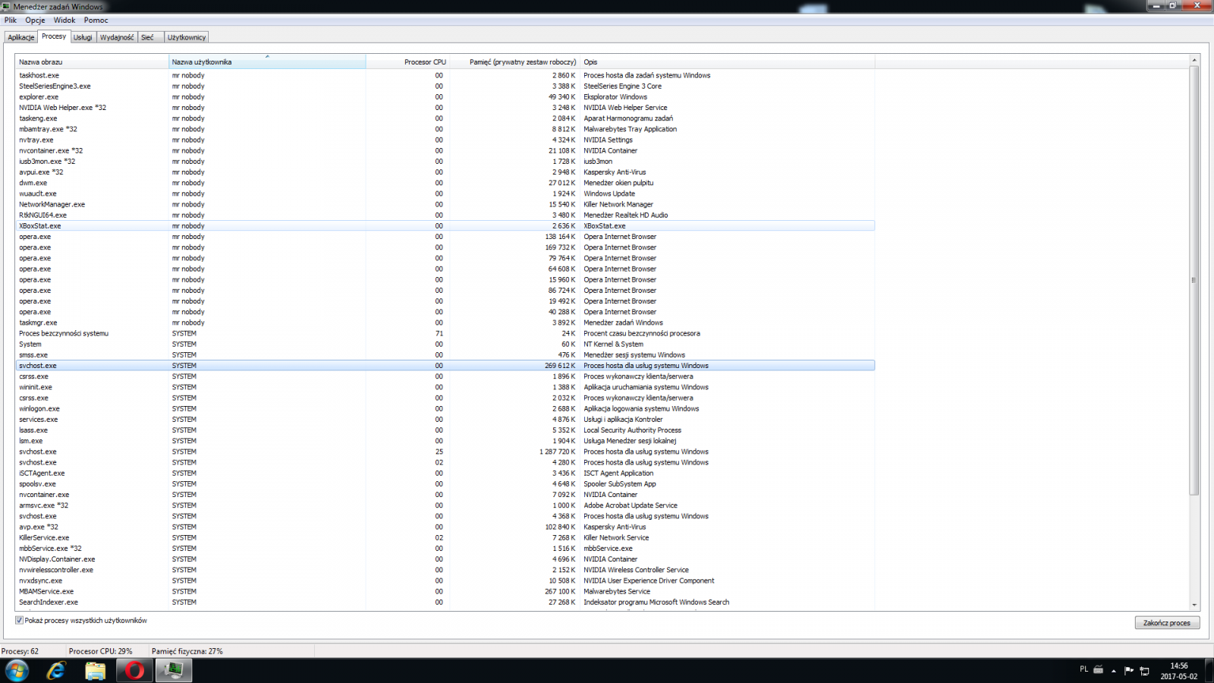Switch to the Wydajność tab

tap(117, 37)
